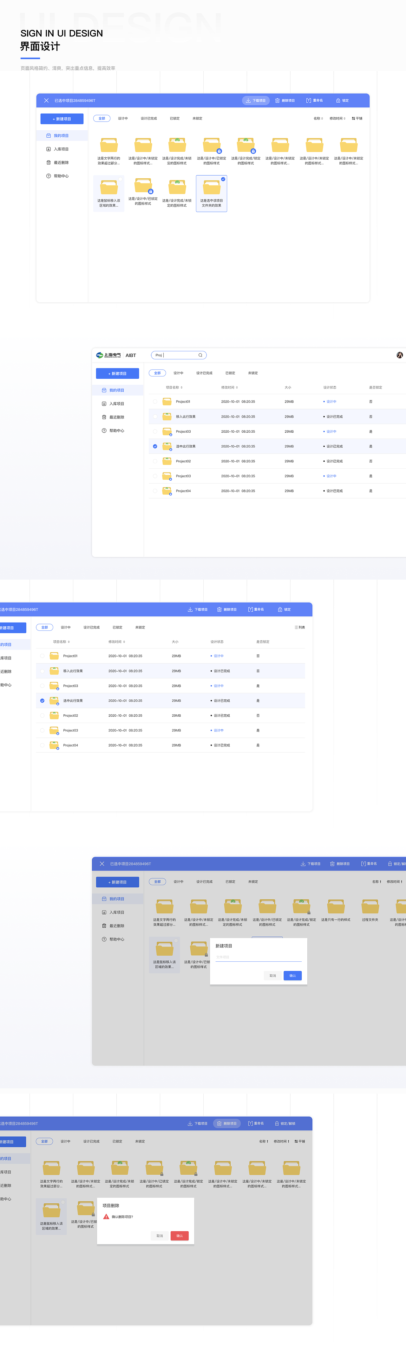Open 我的项目 in the top grid view sidebar
The height and width of the screenshot is (1348, 406).
[x=62, y=135]
